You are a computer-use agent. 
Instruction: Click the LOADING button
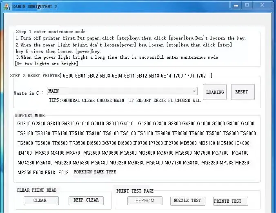pos(215,92)
